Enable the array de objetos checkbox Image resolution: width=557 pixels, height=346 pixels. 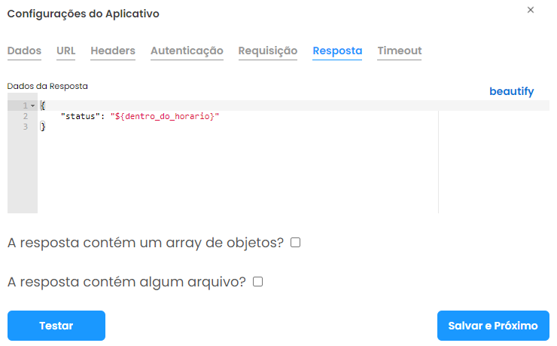click(296, 243)
